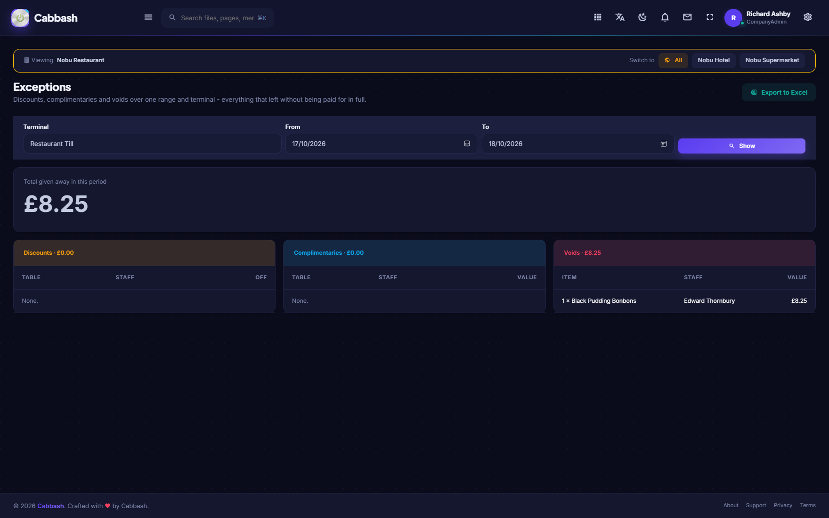
Task: Open the Cabbash footer link
Action: 51,506
